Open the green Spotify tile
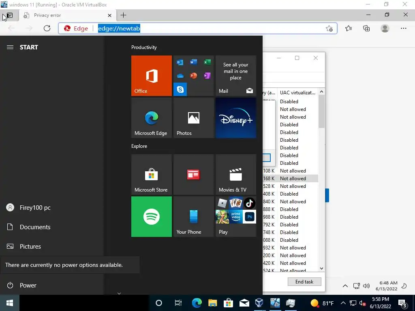 (x=152, y=217)
